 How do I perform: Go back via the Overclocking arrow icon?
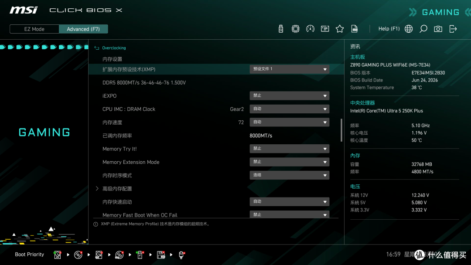click(x=97, y=48)
